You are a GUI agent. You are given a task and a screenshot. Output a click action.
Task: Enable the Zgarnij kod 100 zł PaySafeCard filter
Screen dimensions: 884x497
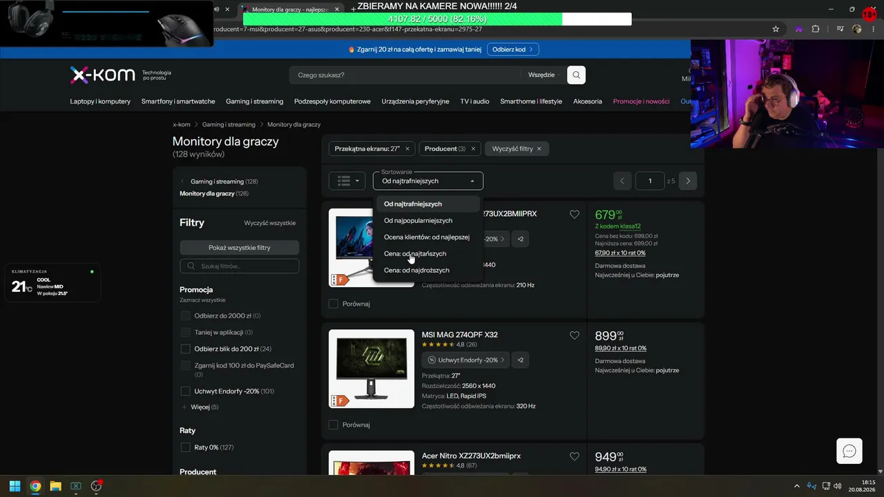click(185, 365)
